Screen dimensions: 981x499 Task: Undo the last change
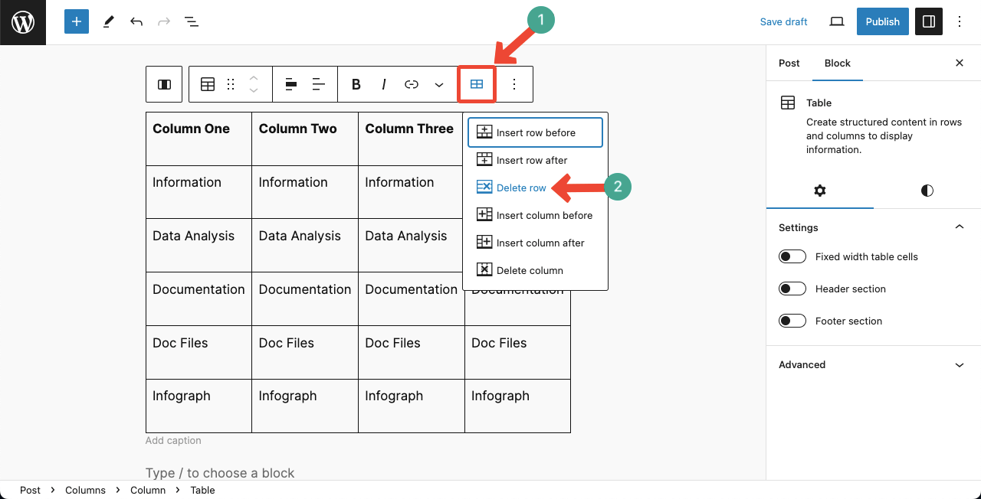[136, 21]
